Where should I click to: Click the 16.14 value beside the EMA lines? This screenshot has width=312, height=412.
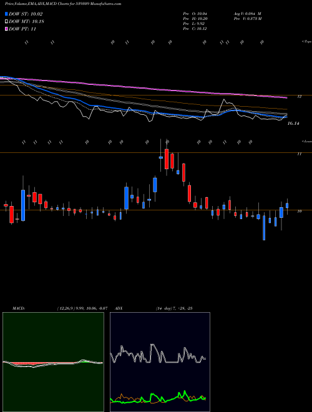tap(293, 123)
